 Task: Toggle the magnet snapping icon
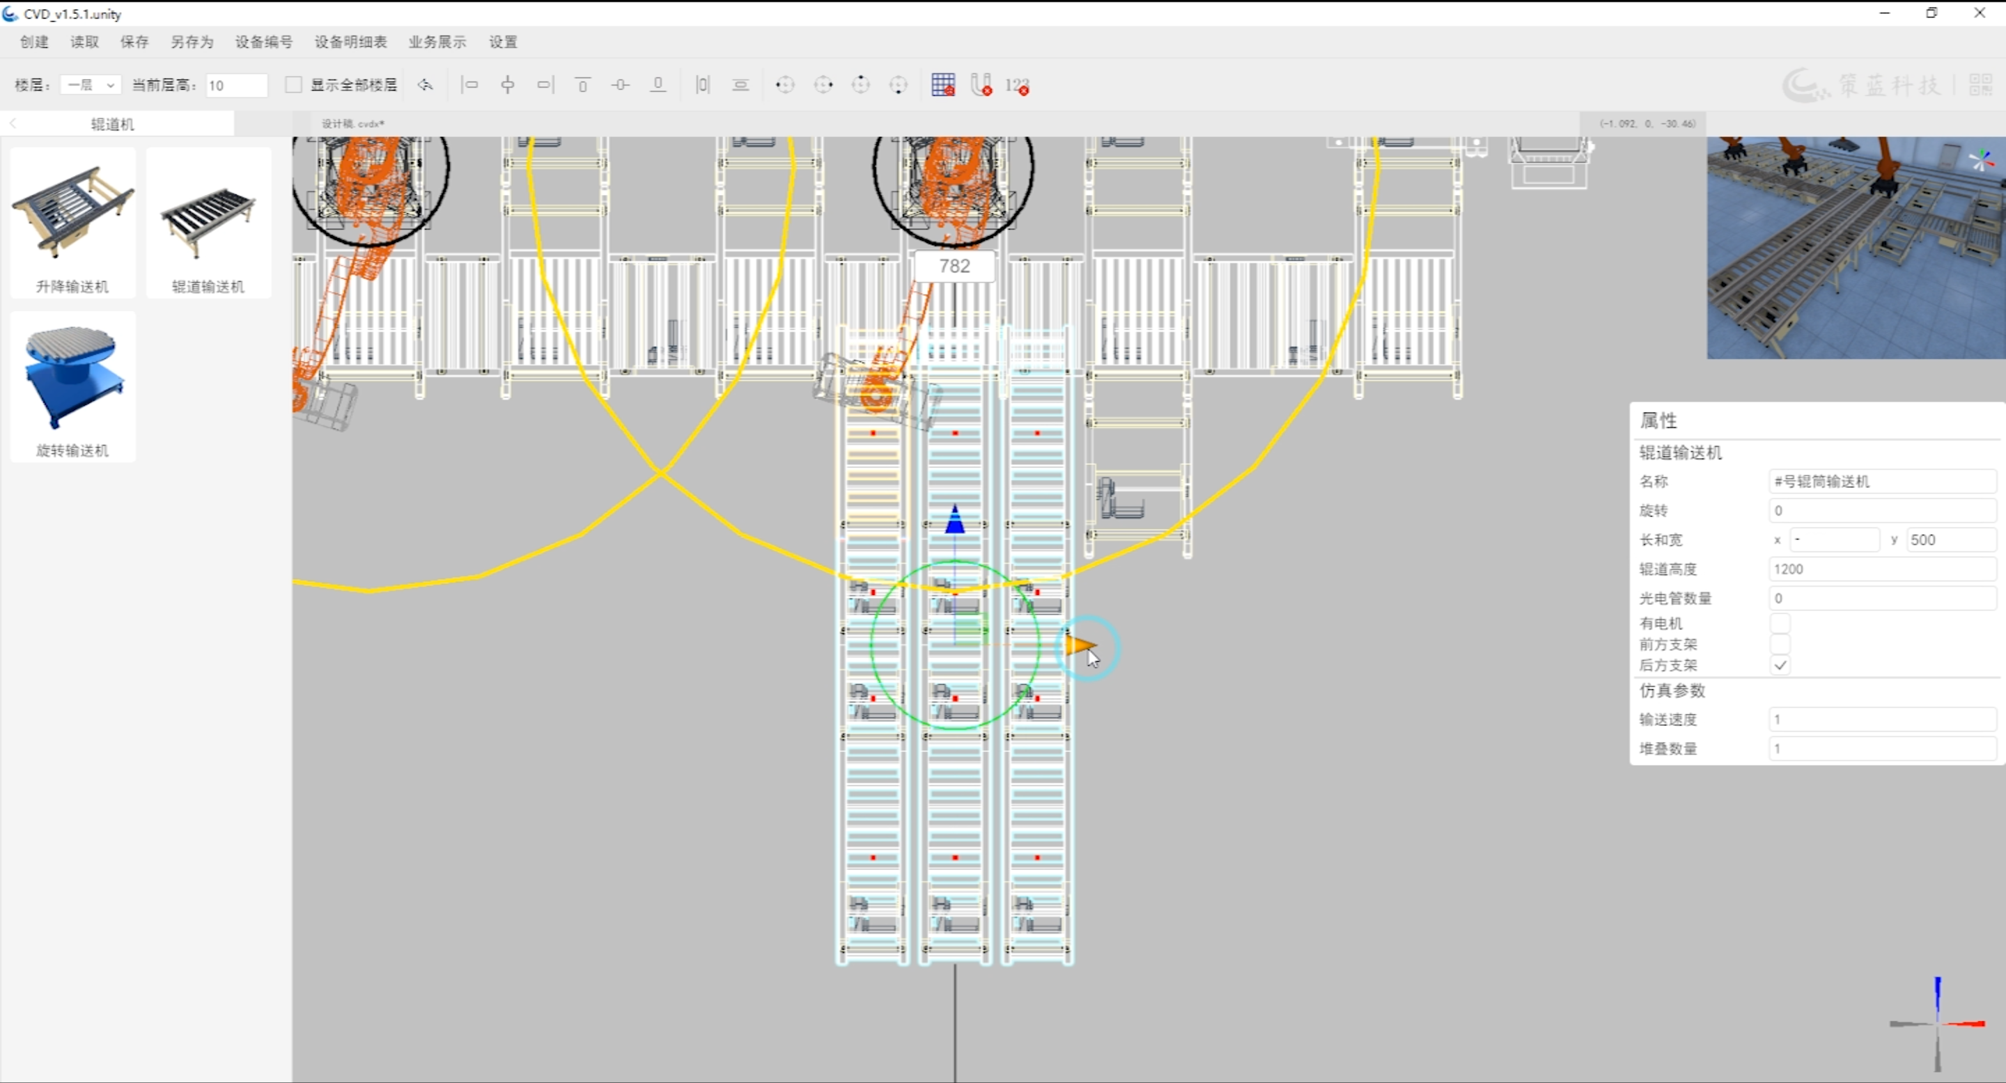pyautogui.click(x=981, y=85)
